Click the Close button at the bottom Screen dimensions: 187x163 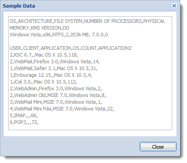(158, 147)
